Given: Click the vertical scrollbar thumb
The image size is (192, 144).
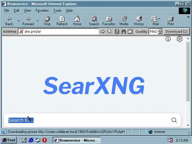Looking at the screenshot, I should [188, 72].
